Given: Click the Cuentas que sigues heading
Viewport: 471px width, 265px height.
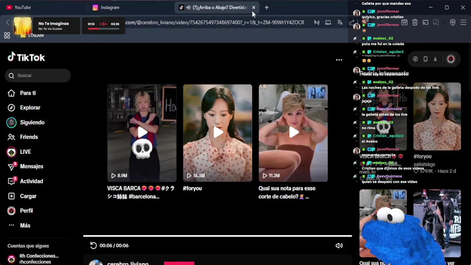Looking at the screenshot, I should coord(28,246).
